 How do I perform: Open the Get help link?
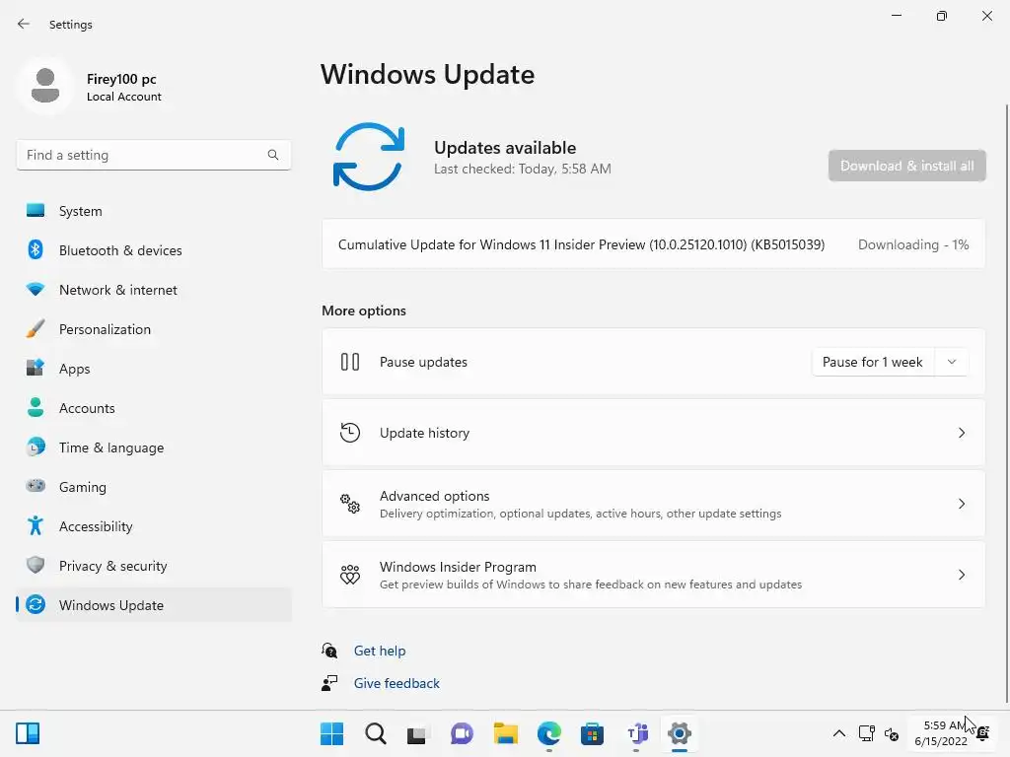click(x=380, y=651)
